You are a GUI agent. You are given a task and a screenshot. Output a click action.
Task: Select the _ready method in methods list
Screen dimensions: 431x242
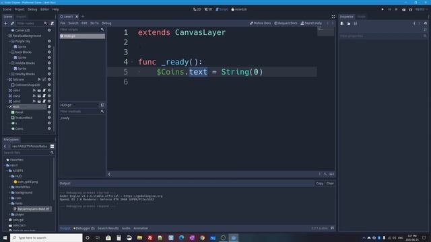coord(65,118)
